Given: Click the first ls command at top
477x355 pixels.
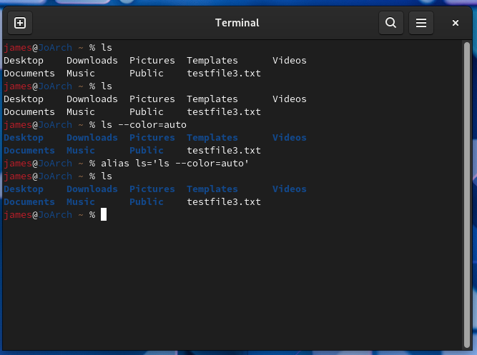Looking at the screenshot, I should coord(107,48).
